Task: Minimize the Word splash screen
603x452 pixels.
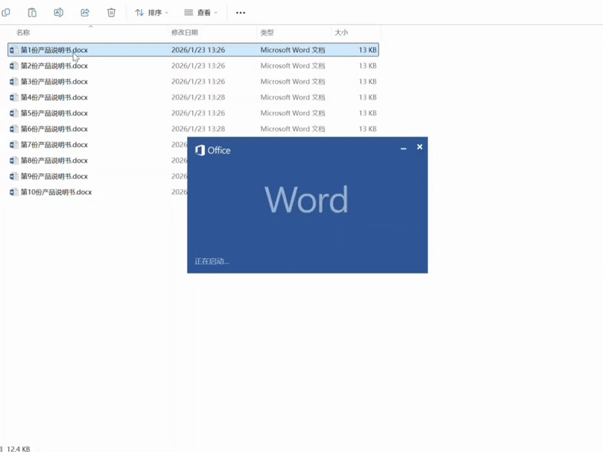Action: coord(403,148)
